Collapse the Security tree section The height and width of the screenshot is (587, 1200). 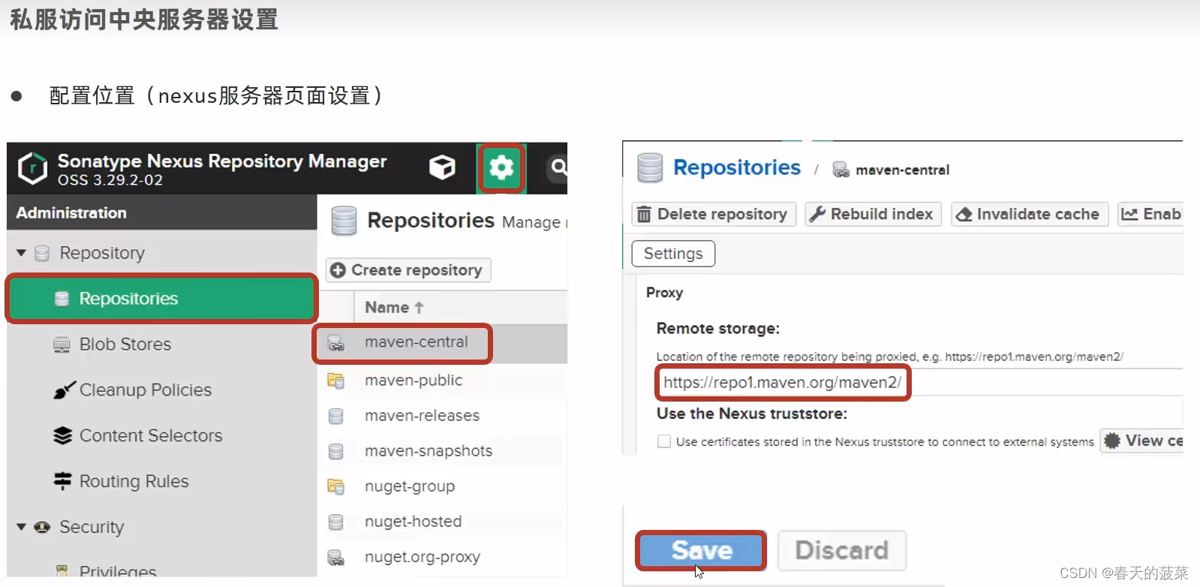21,527
